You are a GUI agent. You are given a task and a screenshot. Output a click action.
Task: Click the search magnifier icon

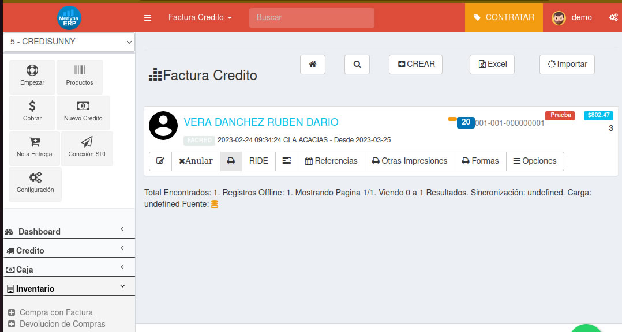357,65
